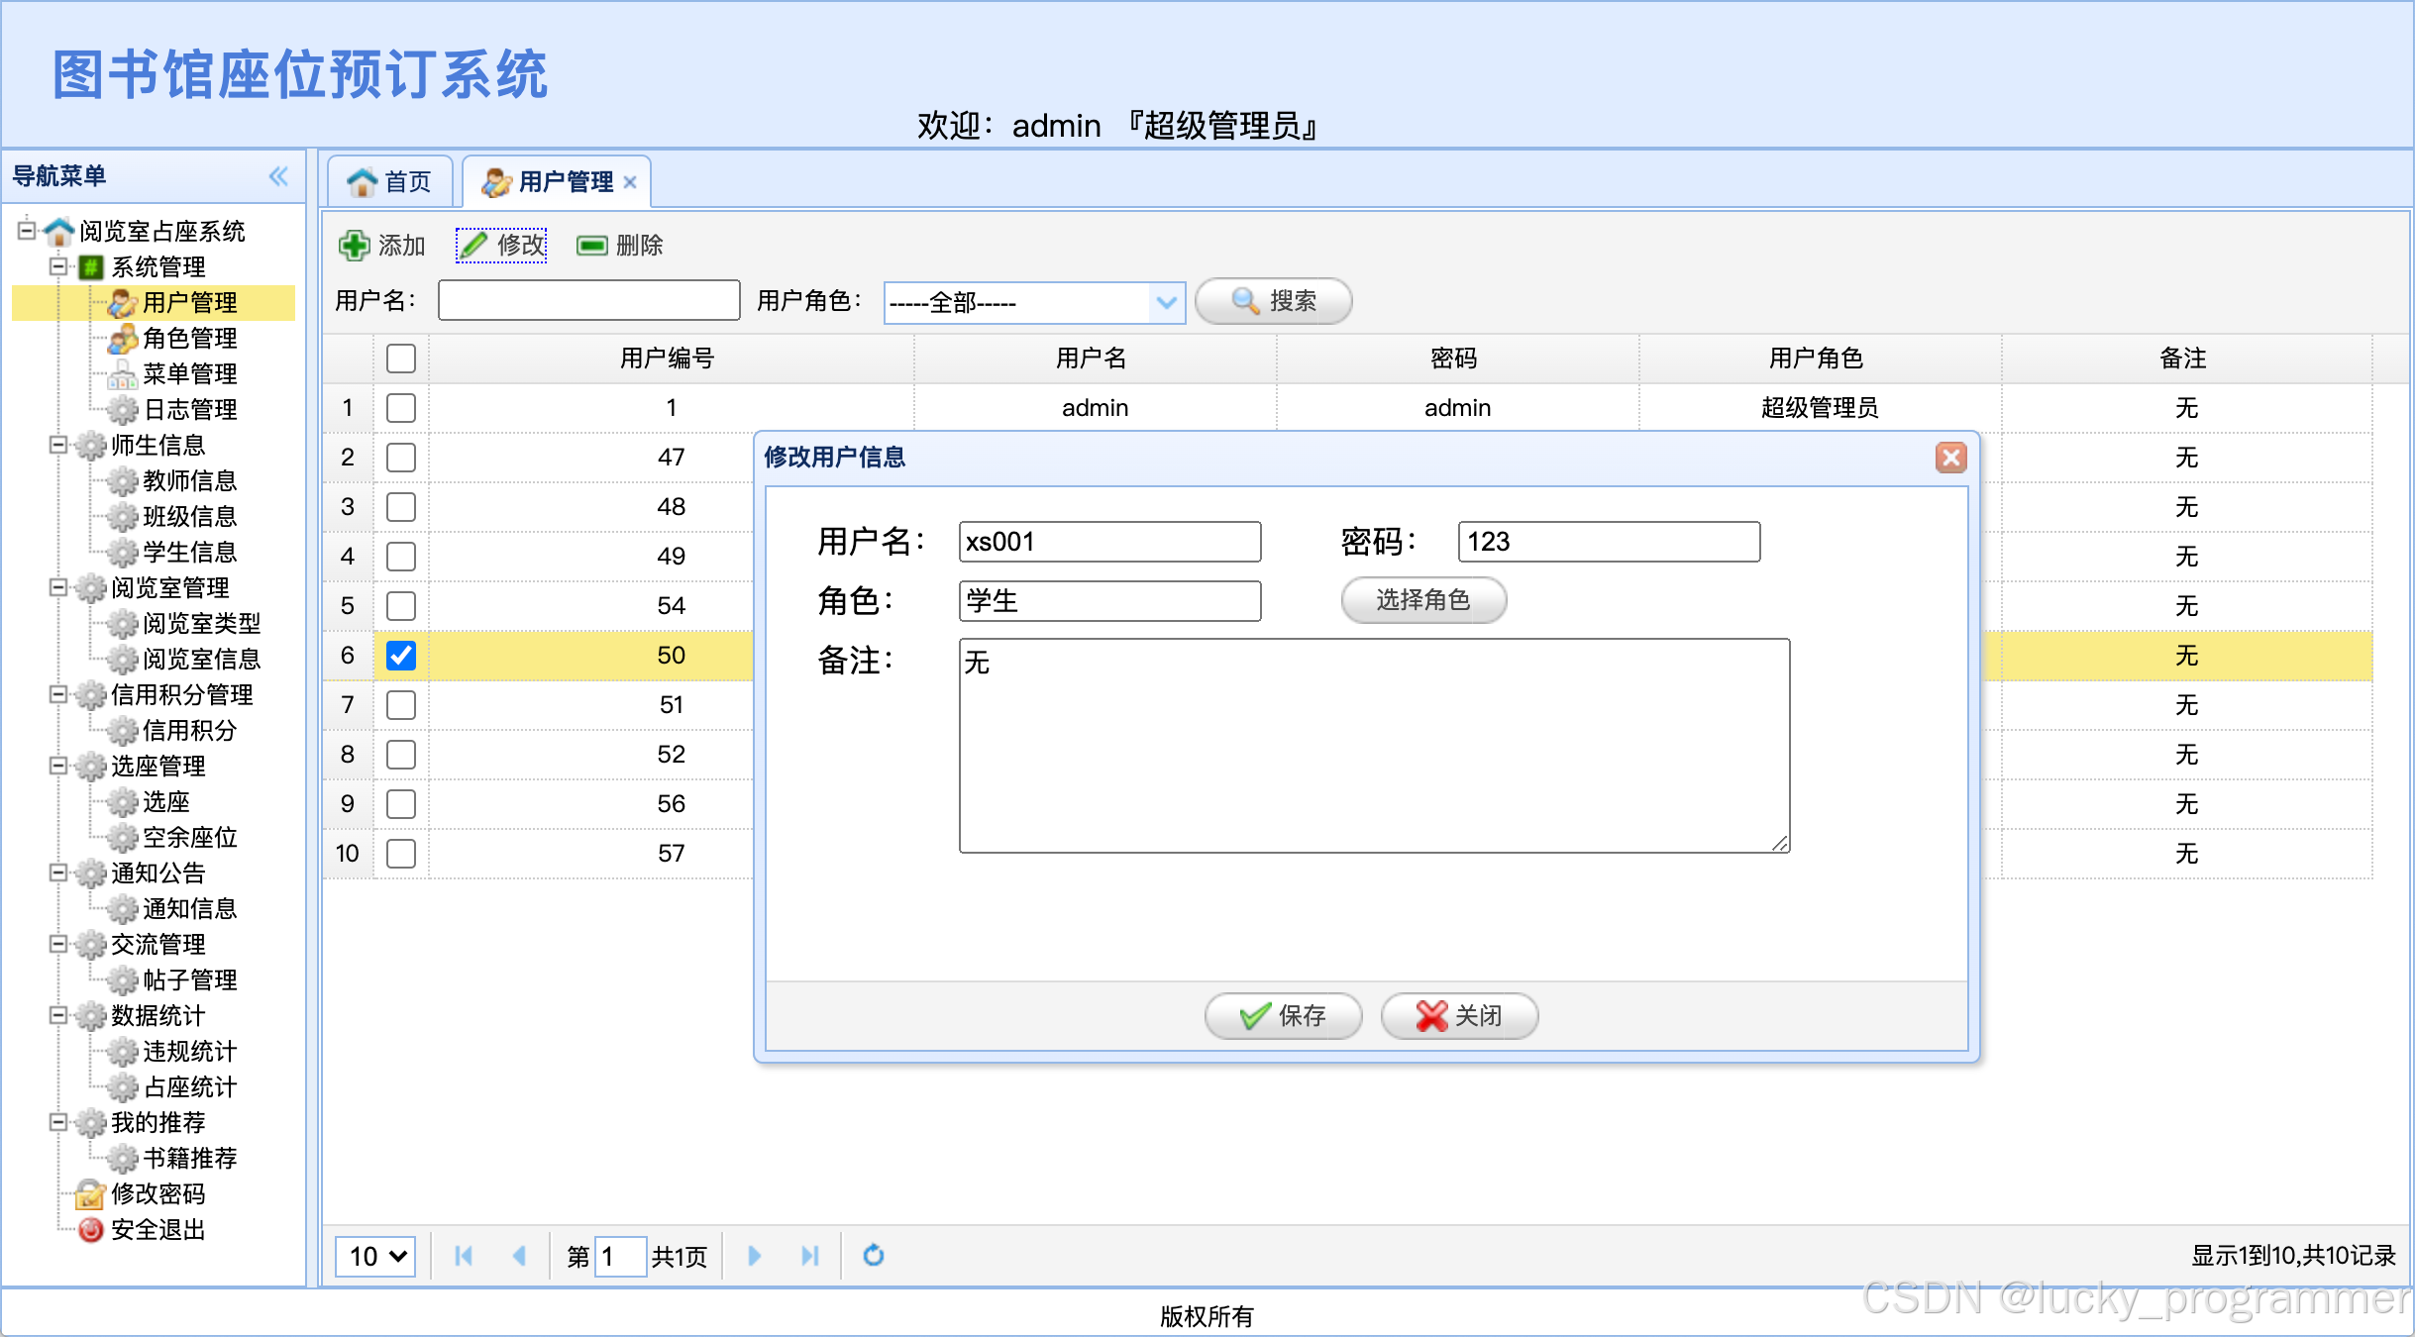Open the page size 10 dropdown
Screen dimensions: 2415x1337
coord(375,1256)
